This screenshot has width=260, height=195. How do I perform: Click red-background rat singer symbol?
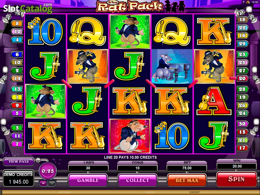(130, 136)
